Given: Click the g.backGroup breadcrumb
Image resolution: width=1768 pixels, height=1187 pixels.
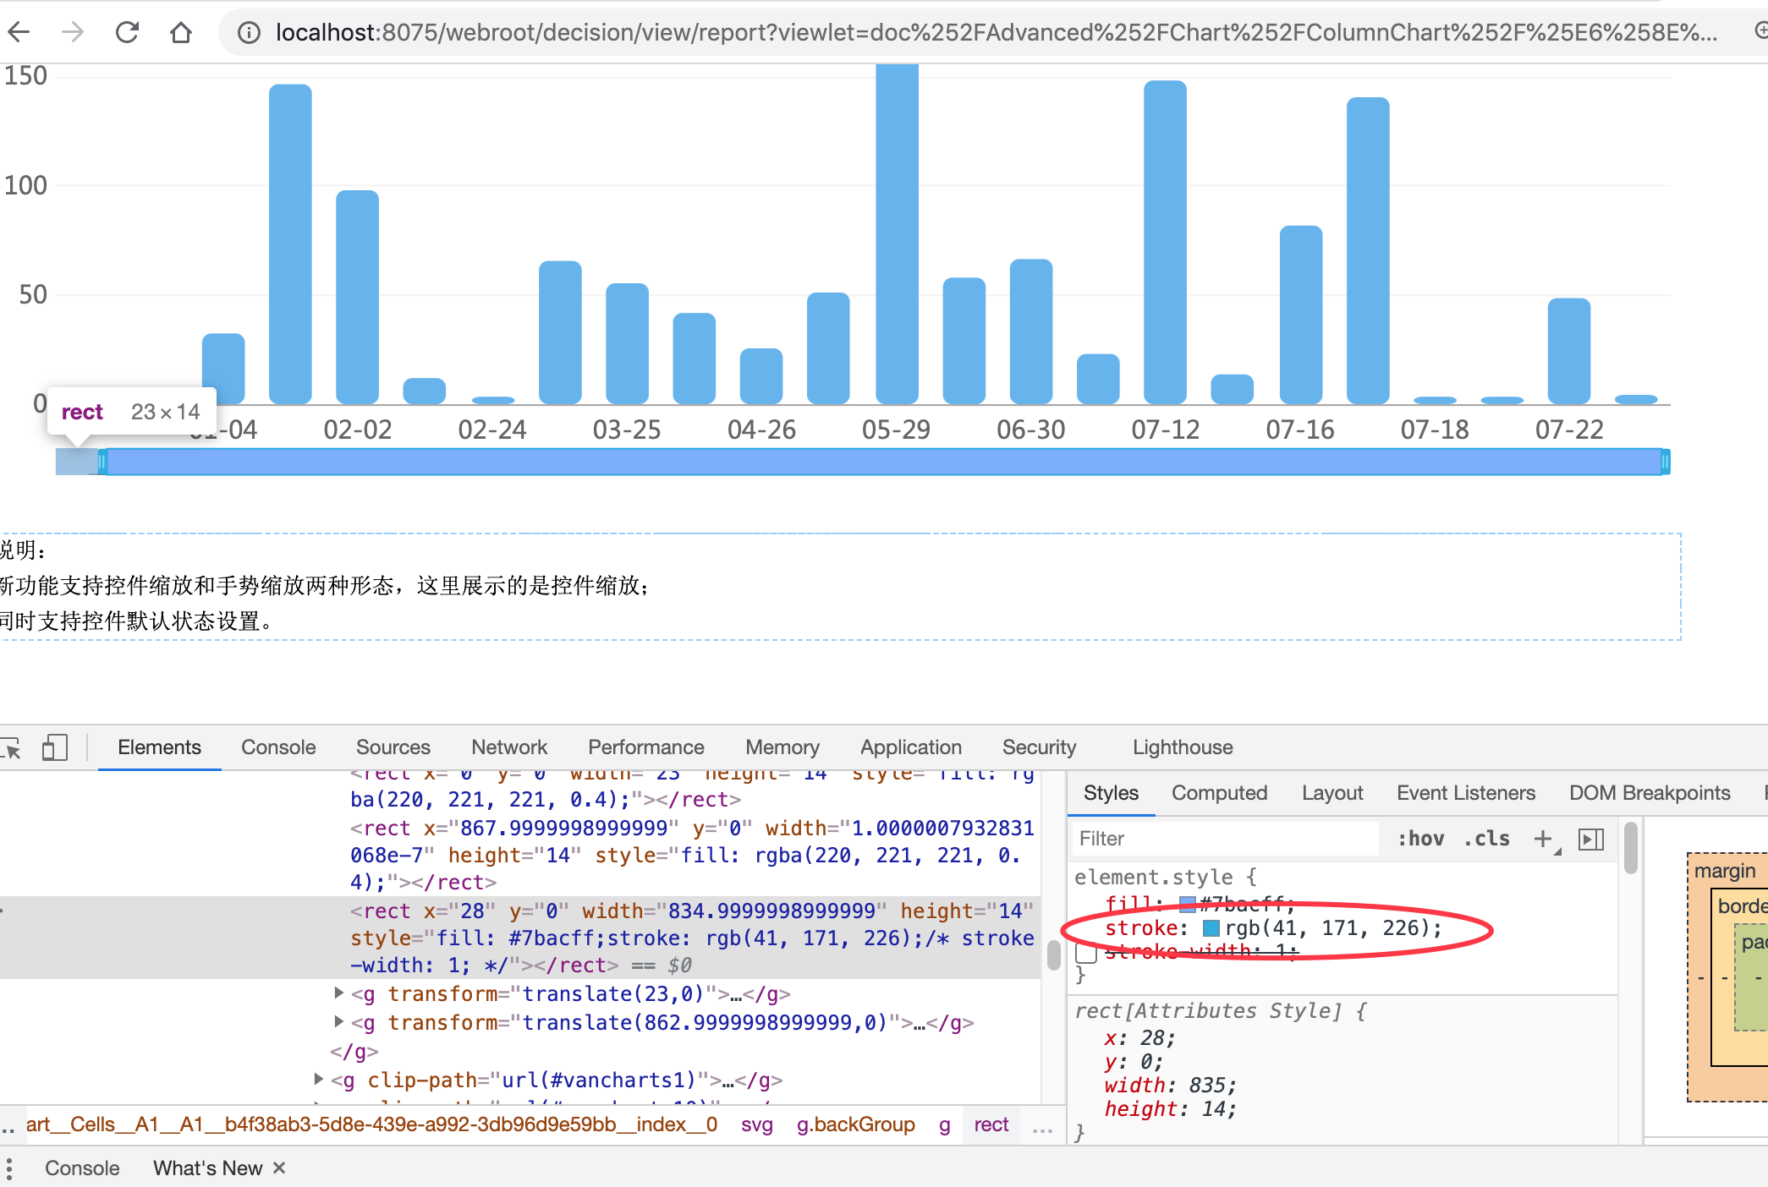Looking at the screenshot, I should pyautogui.click(x=855, y=1124).
